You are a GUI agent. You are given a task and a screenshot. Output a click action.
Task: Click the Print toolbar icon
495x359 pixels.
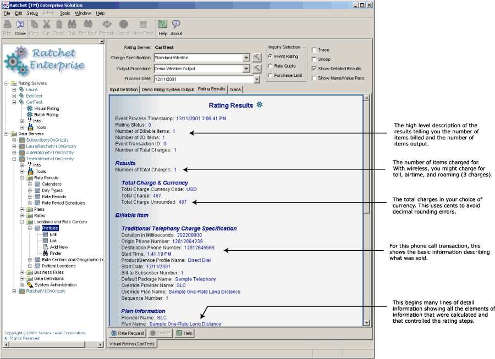8,25
